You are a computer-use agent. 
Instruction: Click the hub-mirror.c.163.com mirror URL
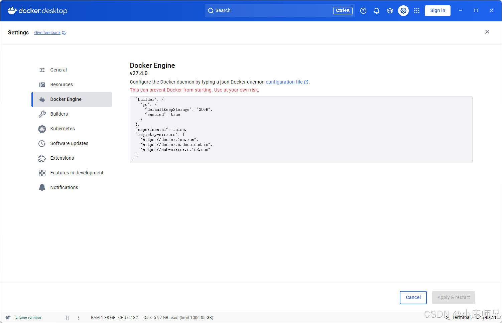[175, 150]
